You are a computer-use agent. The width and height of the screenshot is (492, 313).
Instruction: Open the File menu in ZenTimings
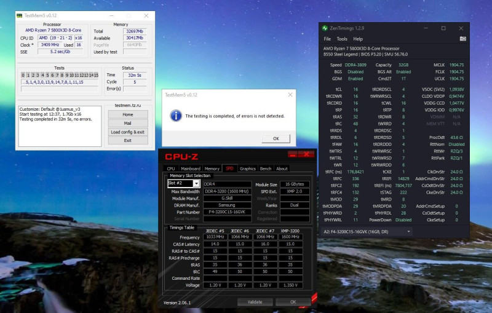click(327, 39)
